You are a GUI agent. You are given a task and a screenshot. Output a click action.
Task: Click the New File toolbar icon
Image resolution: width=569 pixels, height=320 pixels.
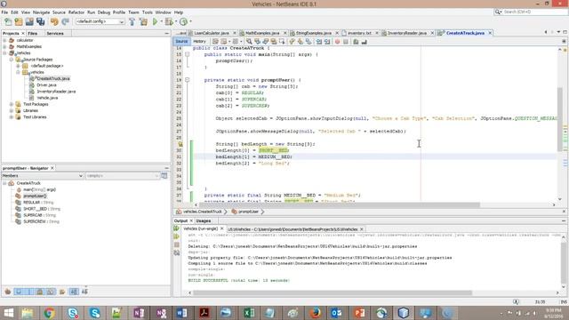8,21
